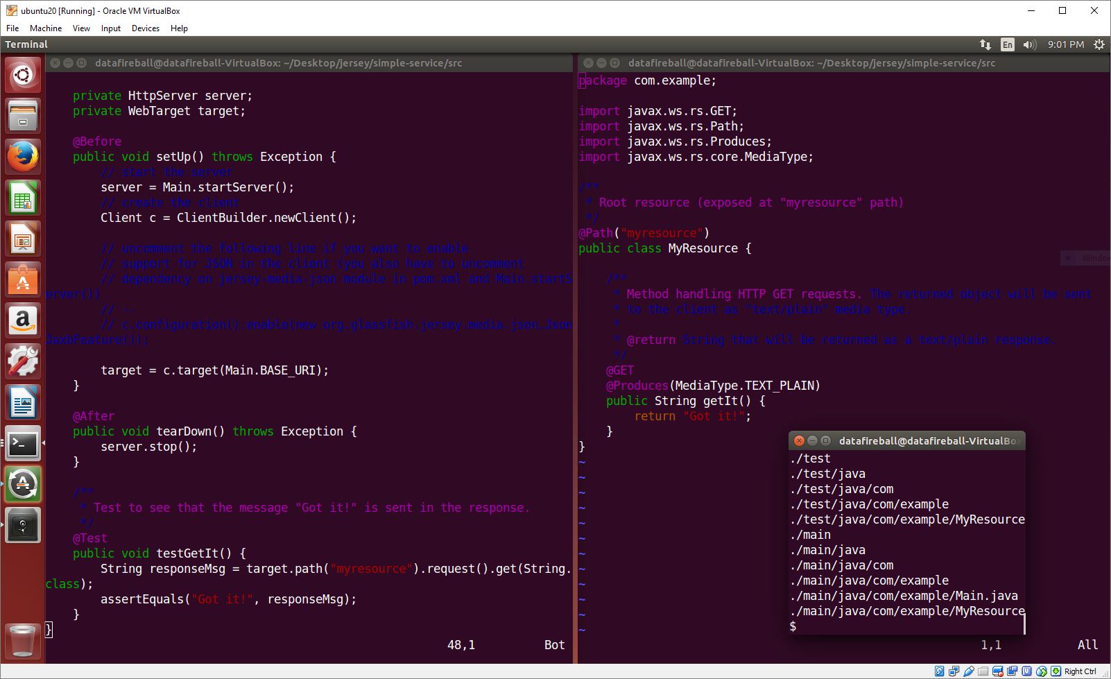Open the Ubuntu Software Center from the launcher

click(x=23, y=280)
